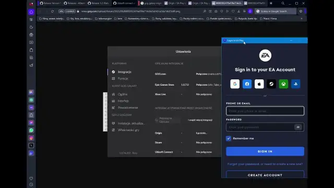Focus the Phone or Email field
334x188 pixels.
[x=265, y=111]
